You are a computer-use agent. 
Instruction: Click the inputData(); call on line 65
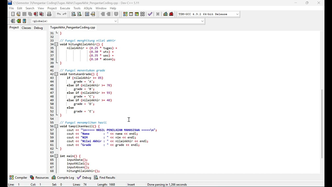(x=77, y=160)
